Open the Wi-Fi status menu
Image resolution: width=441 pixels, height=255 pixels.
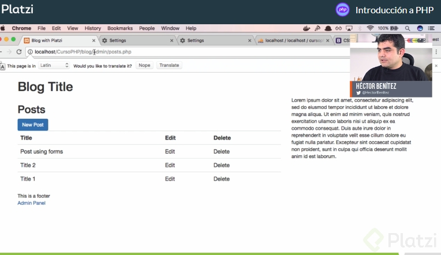pos(370,28)
